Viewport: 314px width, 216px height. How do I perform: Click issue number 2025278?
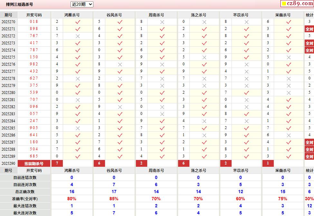[x=8, y=78]
